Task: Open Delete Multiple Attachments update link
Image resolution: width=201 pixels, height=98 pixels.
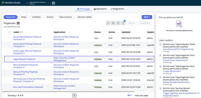Action: coord(176,82)
